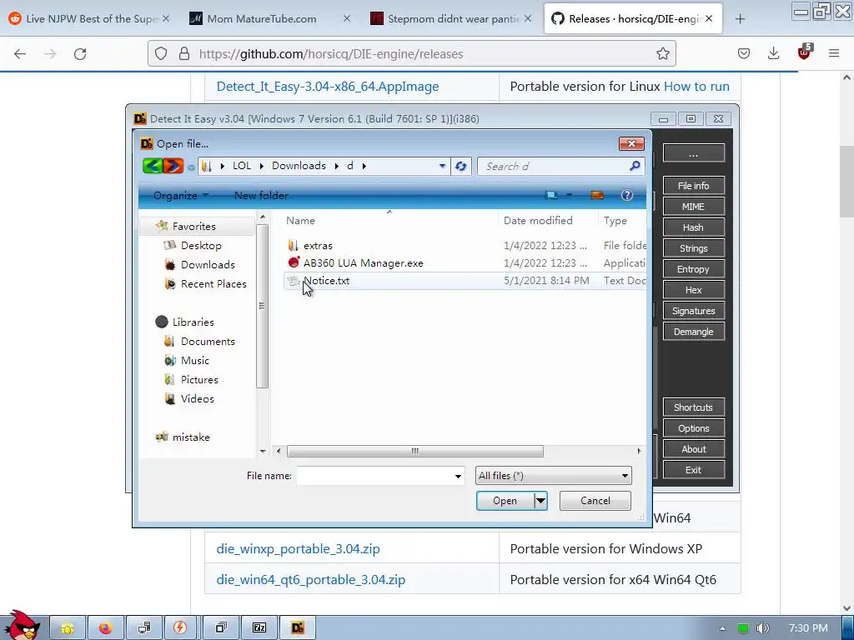Image resolution: width=854 pixels, height=640 pixels.
Task: Click the Angry Birds start button
Action: coord(23,625)
